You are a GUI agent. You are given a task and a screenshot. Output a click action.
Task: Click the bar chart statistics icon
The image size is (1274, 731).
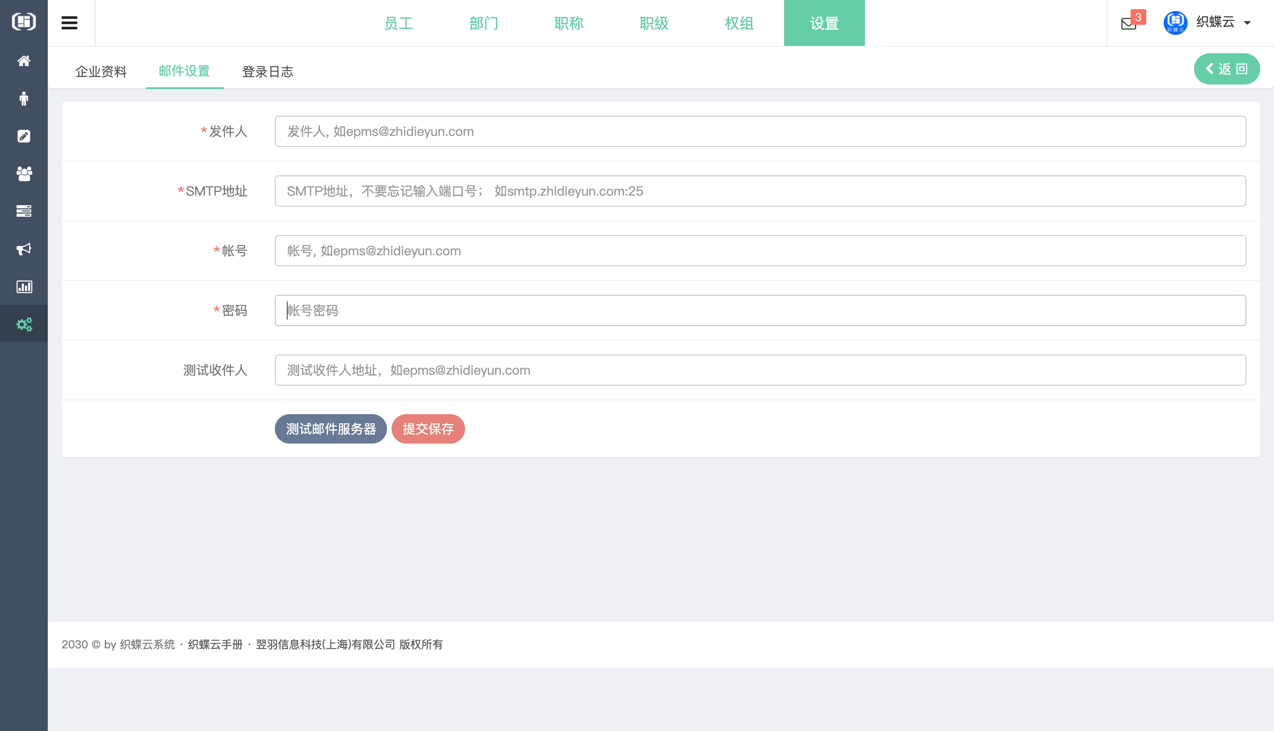23,287
